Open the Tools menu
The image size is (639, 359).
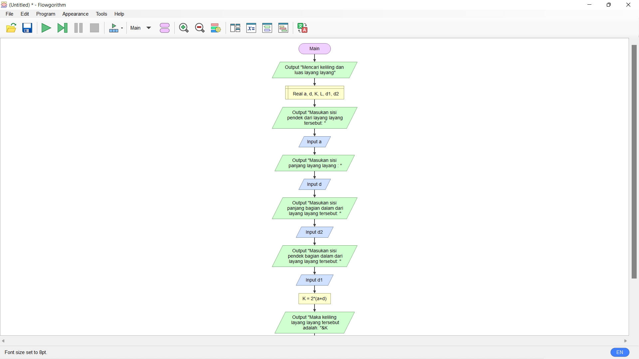(102, 14)
